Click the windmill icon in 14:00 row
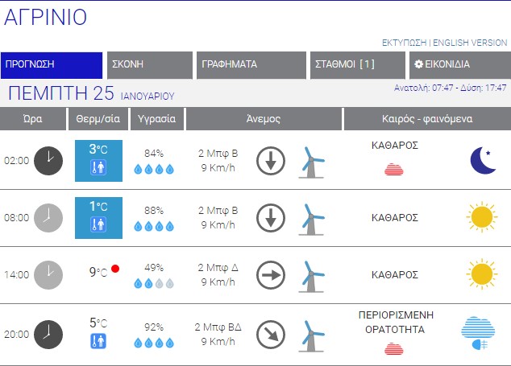 [311, 275]
